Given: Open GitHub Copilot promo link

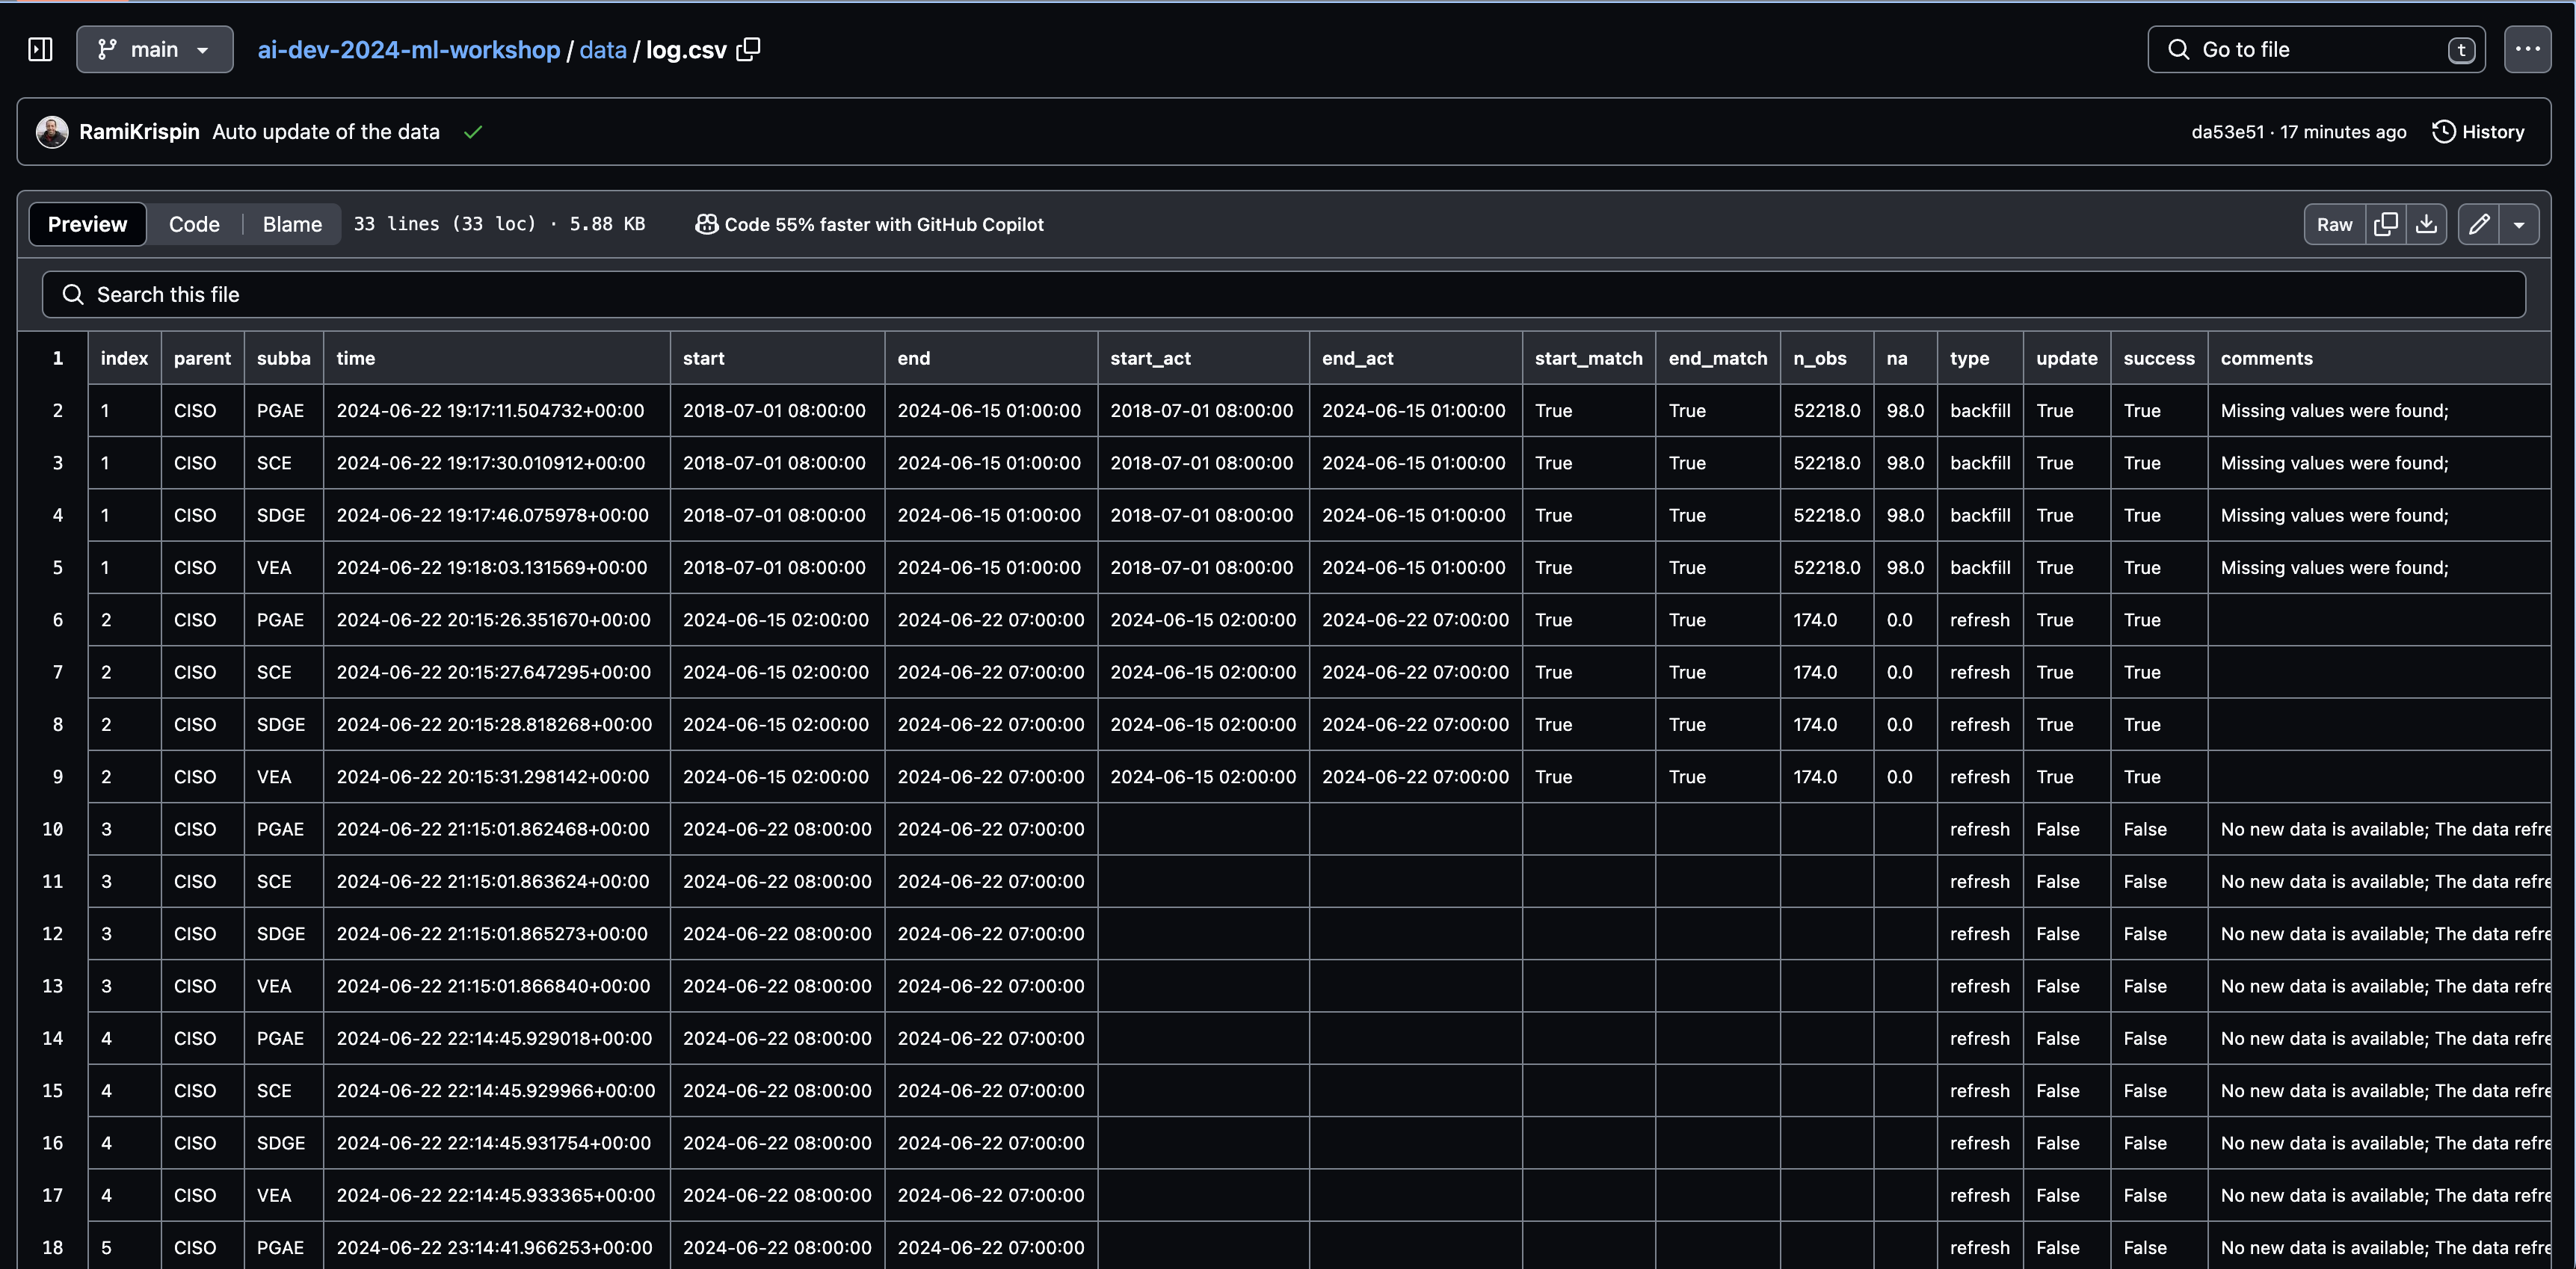Looking at the screenshot, I should [x=869, y=224].
